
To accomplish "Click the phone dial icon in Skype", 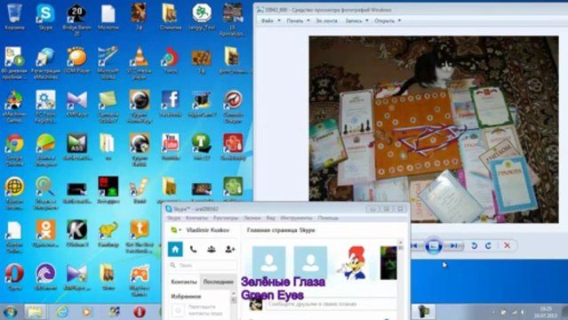I will tap(194, 249).
